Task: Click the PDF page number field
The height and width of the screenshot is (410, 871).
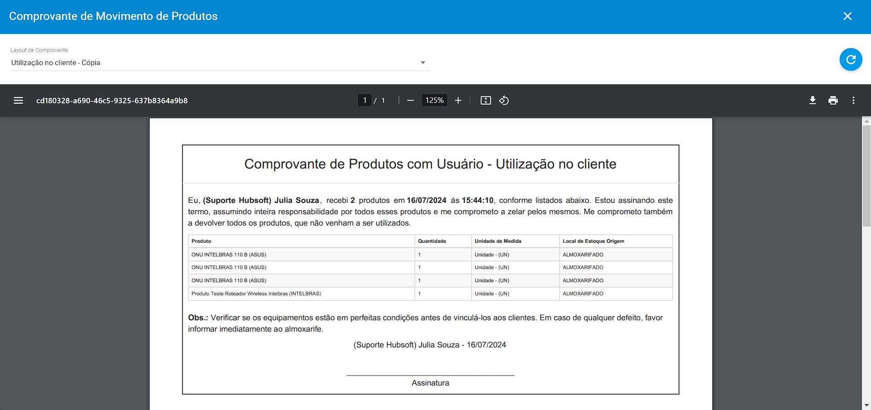Action: 364,100
